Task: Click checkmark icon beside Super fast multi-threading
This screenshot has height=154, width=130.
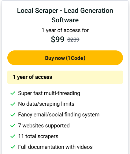Action: coord(13,93)
